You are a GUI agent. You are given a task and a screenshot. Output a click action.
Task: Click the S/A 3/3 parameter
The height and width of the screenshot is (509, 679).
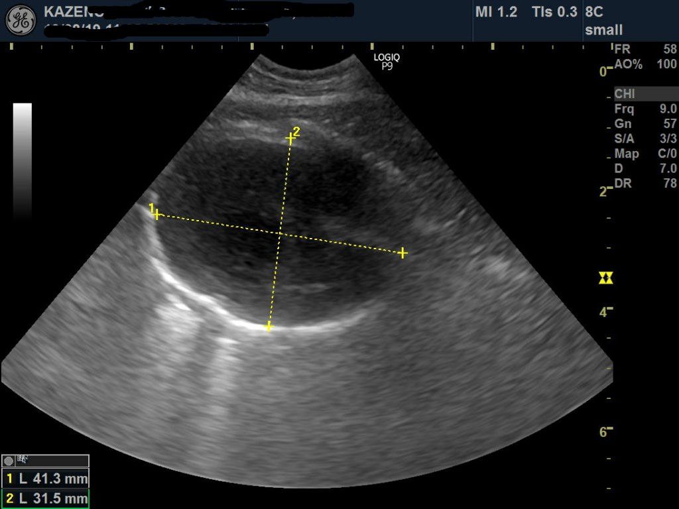click(645, 139)
